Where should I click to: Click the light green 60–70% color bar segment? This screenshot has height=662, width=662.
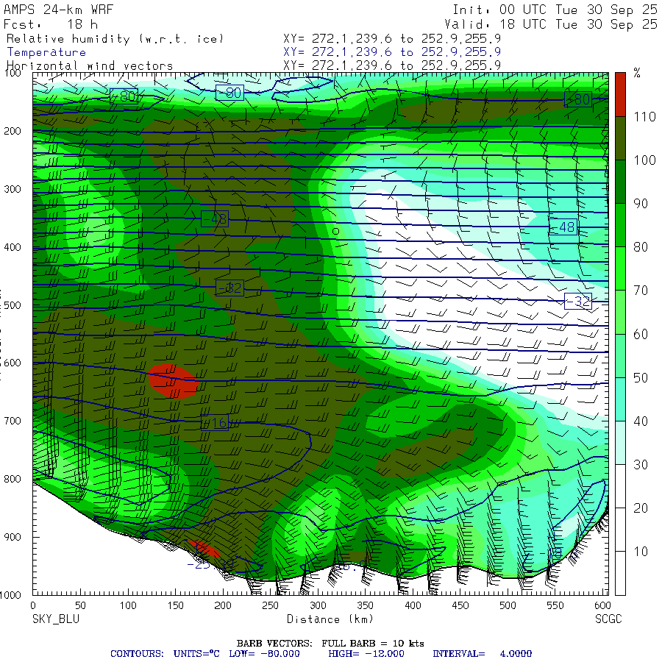click(x=620, y=312)
